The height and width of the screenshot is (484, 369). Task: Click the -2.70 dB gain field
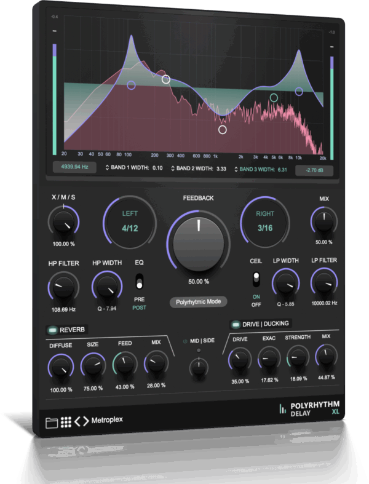pyautogui.click(x=314, y=170)
